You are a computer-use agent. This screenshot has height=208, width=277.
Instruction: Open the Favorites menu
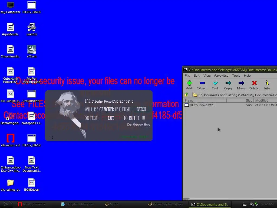click(221, 76)
